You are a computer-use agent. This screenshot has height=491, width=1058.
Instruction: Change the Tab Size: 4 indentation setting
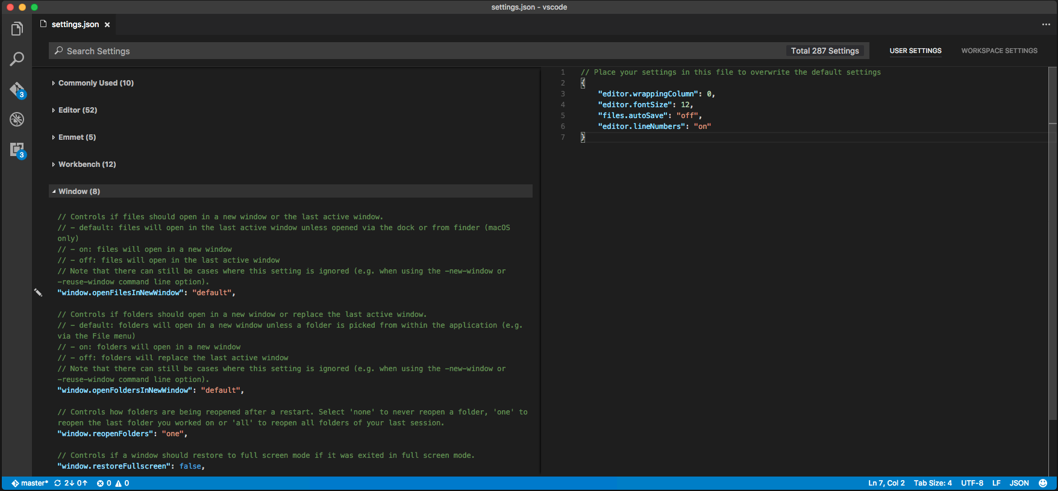click(x=932, y=483)
